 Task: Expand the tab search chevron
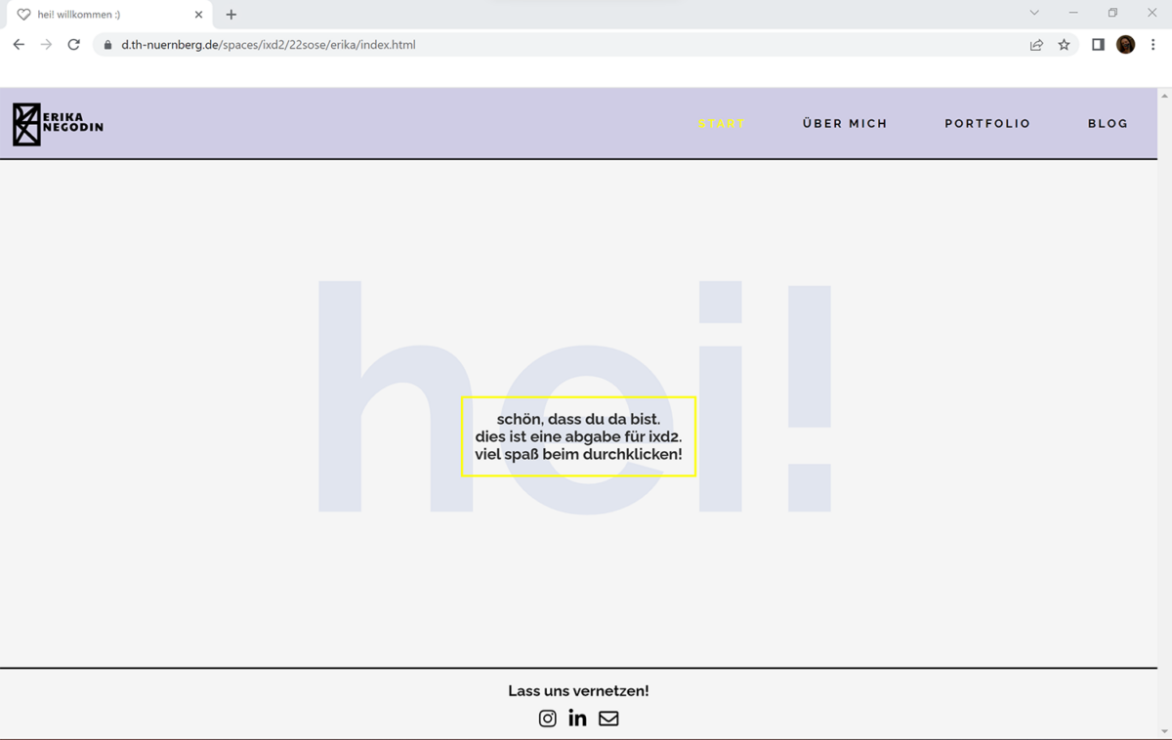(1034, 13)
